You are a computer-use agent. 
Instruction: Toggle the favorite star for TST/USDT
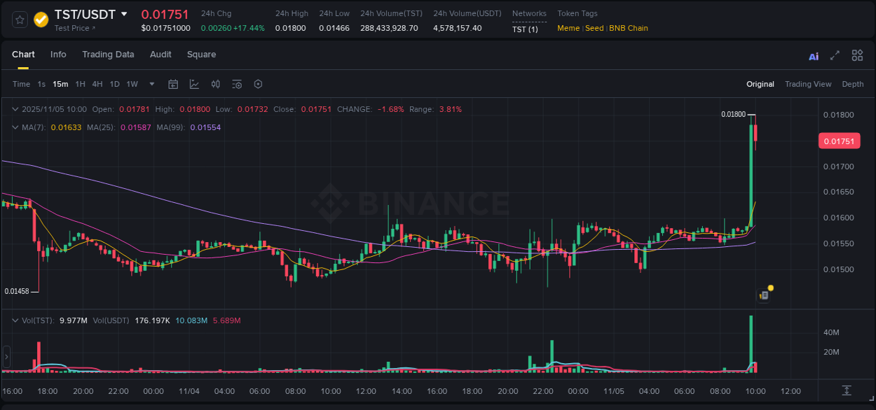pyautogui.click(x=19, y=20)
